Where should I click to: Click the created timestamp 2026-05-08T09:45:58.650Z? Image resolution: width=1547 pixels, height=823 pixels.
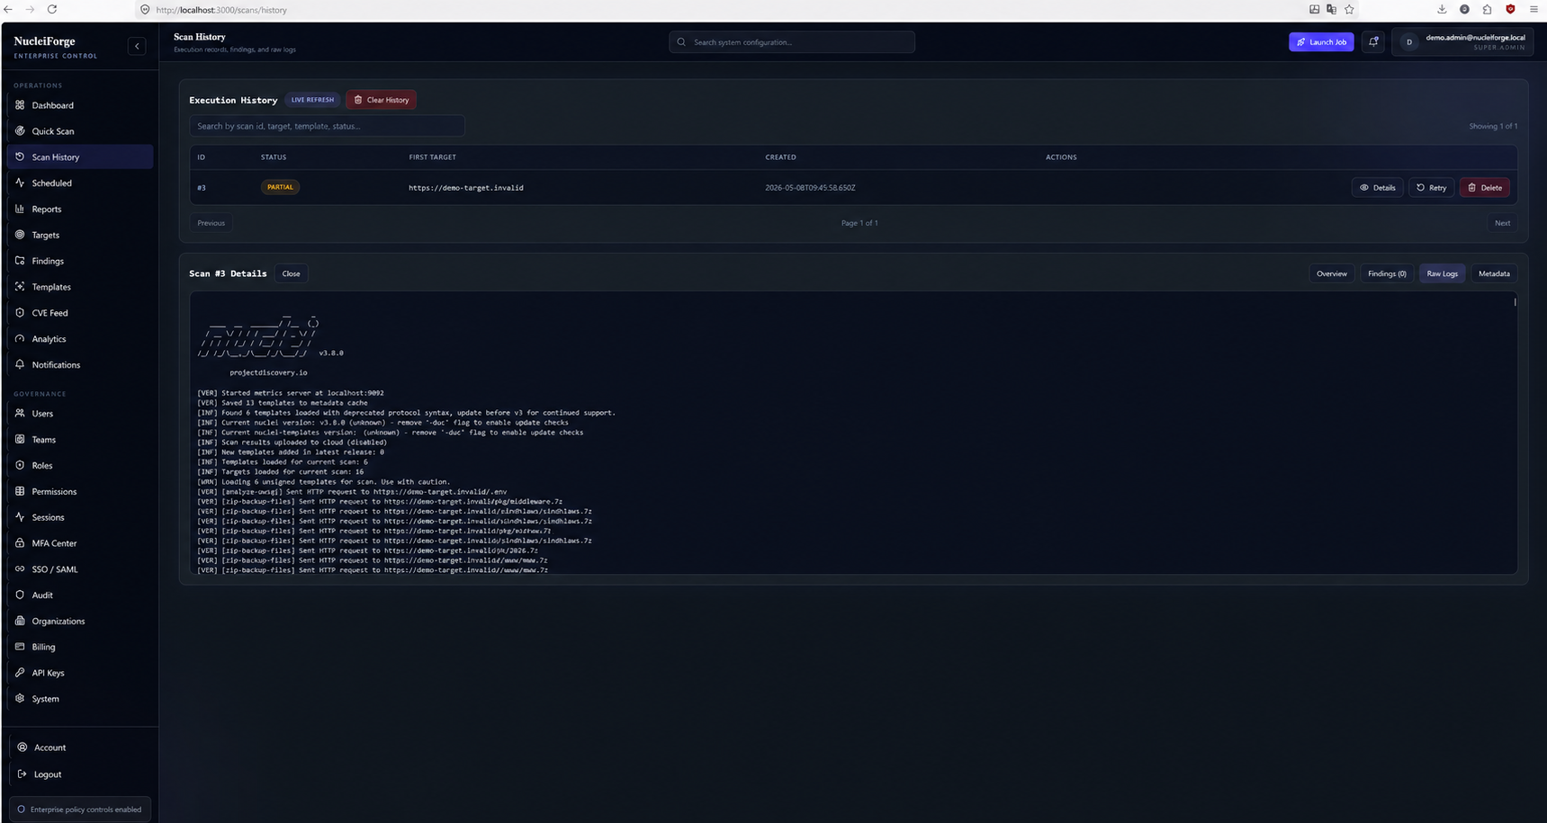click(x=810, y=188)
